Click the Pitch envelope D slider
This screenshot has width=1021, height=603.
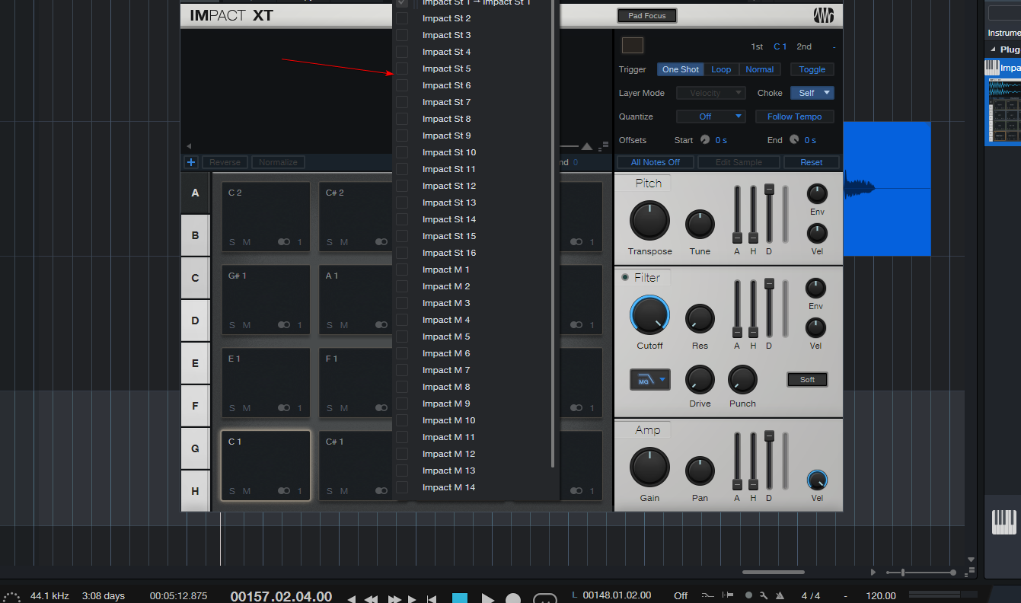tap(769, 213)
